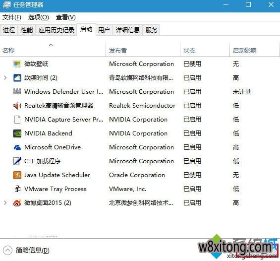
Task: Switch to the 性能 tab
Action: pos(27,30)
